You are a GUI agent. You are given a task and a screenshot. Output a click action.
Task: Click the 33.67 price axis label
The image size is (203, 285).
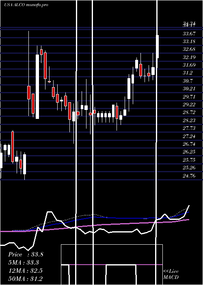point(189,34)
